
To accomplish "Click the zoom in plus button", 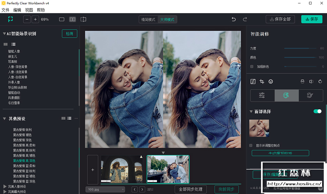I will [x=35, y=20].
